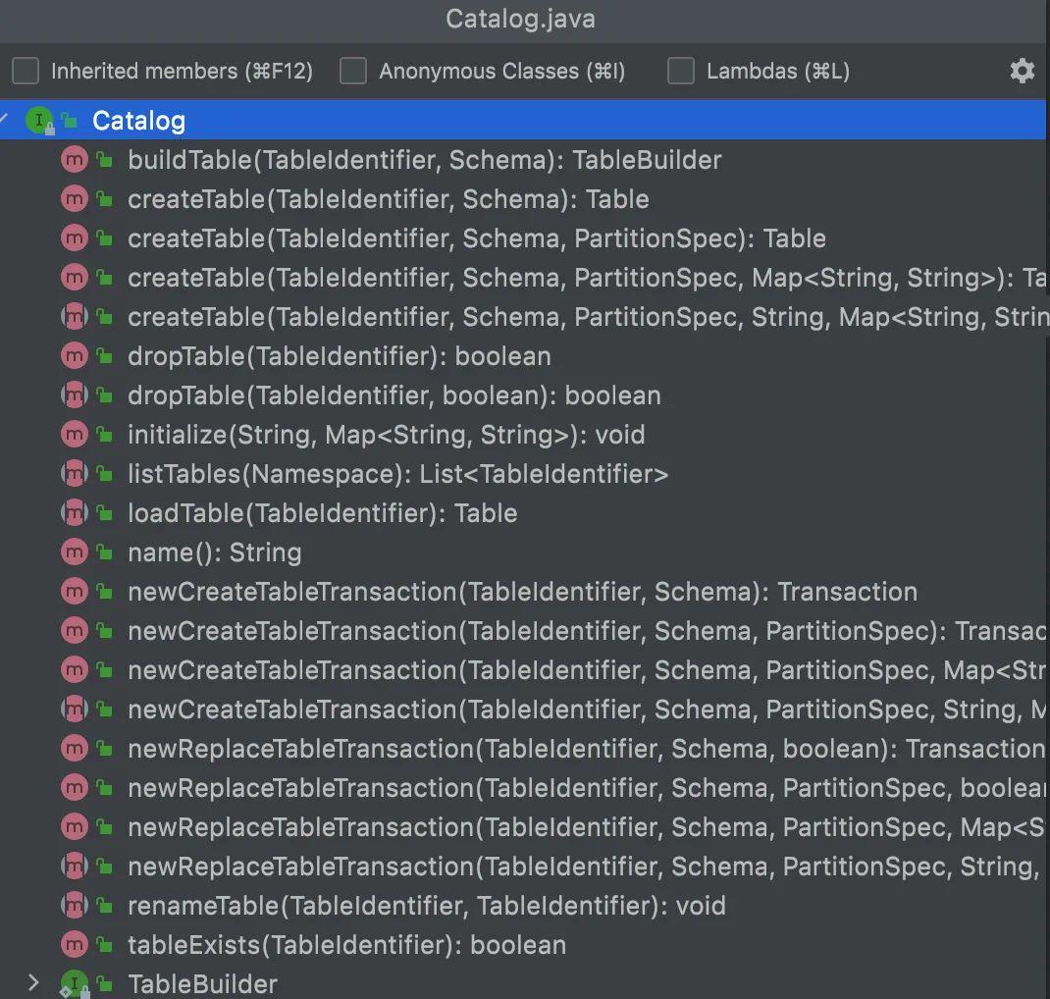Open the gear settings menu
The image size is (1050, 999).
1022,71
